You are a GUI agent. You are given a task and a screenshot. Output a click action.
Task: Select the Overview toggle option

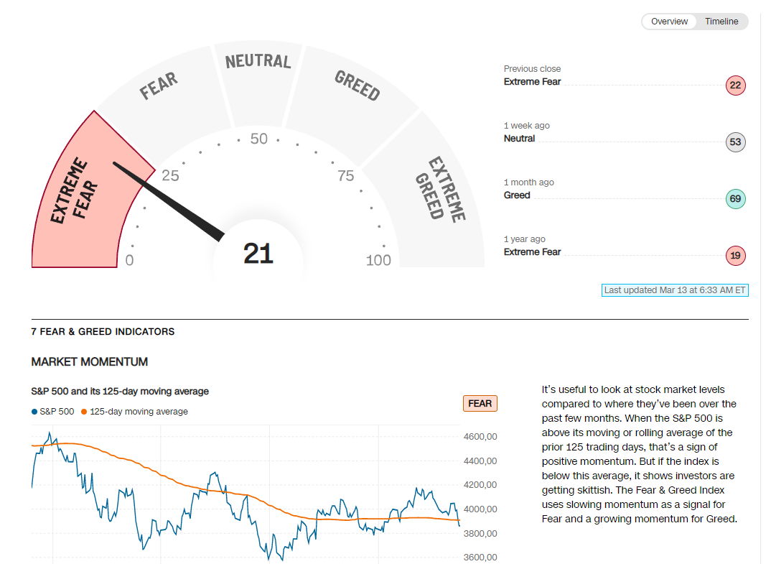(x=669, y=22)
